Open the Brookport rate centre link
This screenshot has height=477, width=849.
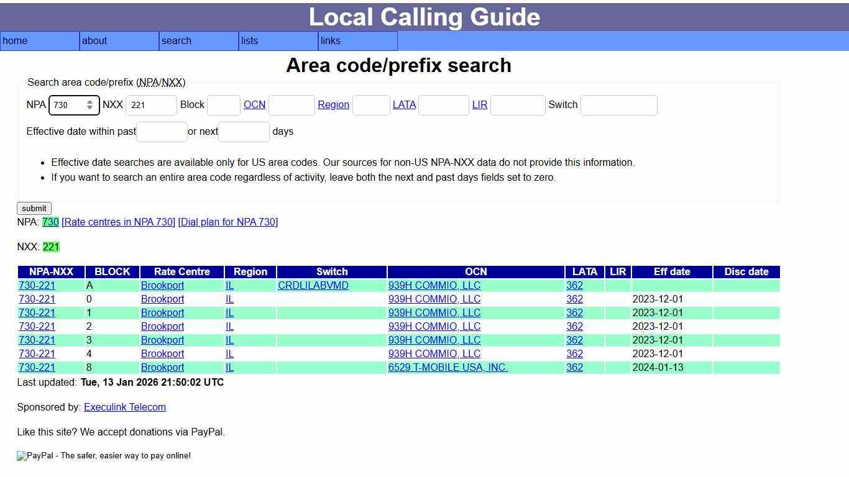coord(162,285)
